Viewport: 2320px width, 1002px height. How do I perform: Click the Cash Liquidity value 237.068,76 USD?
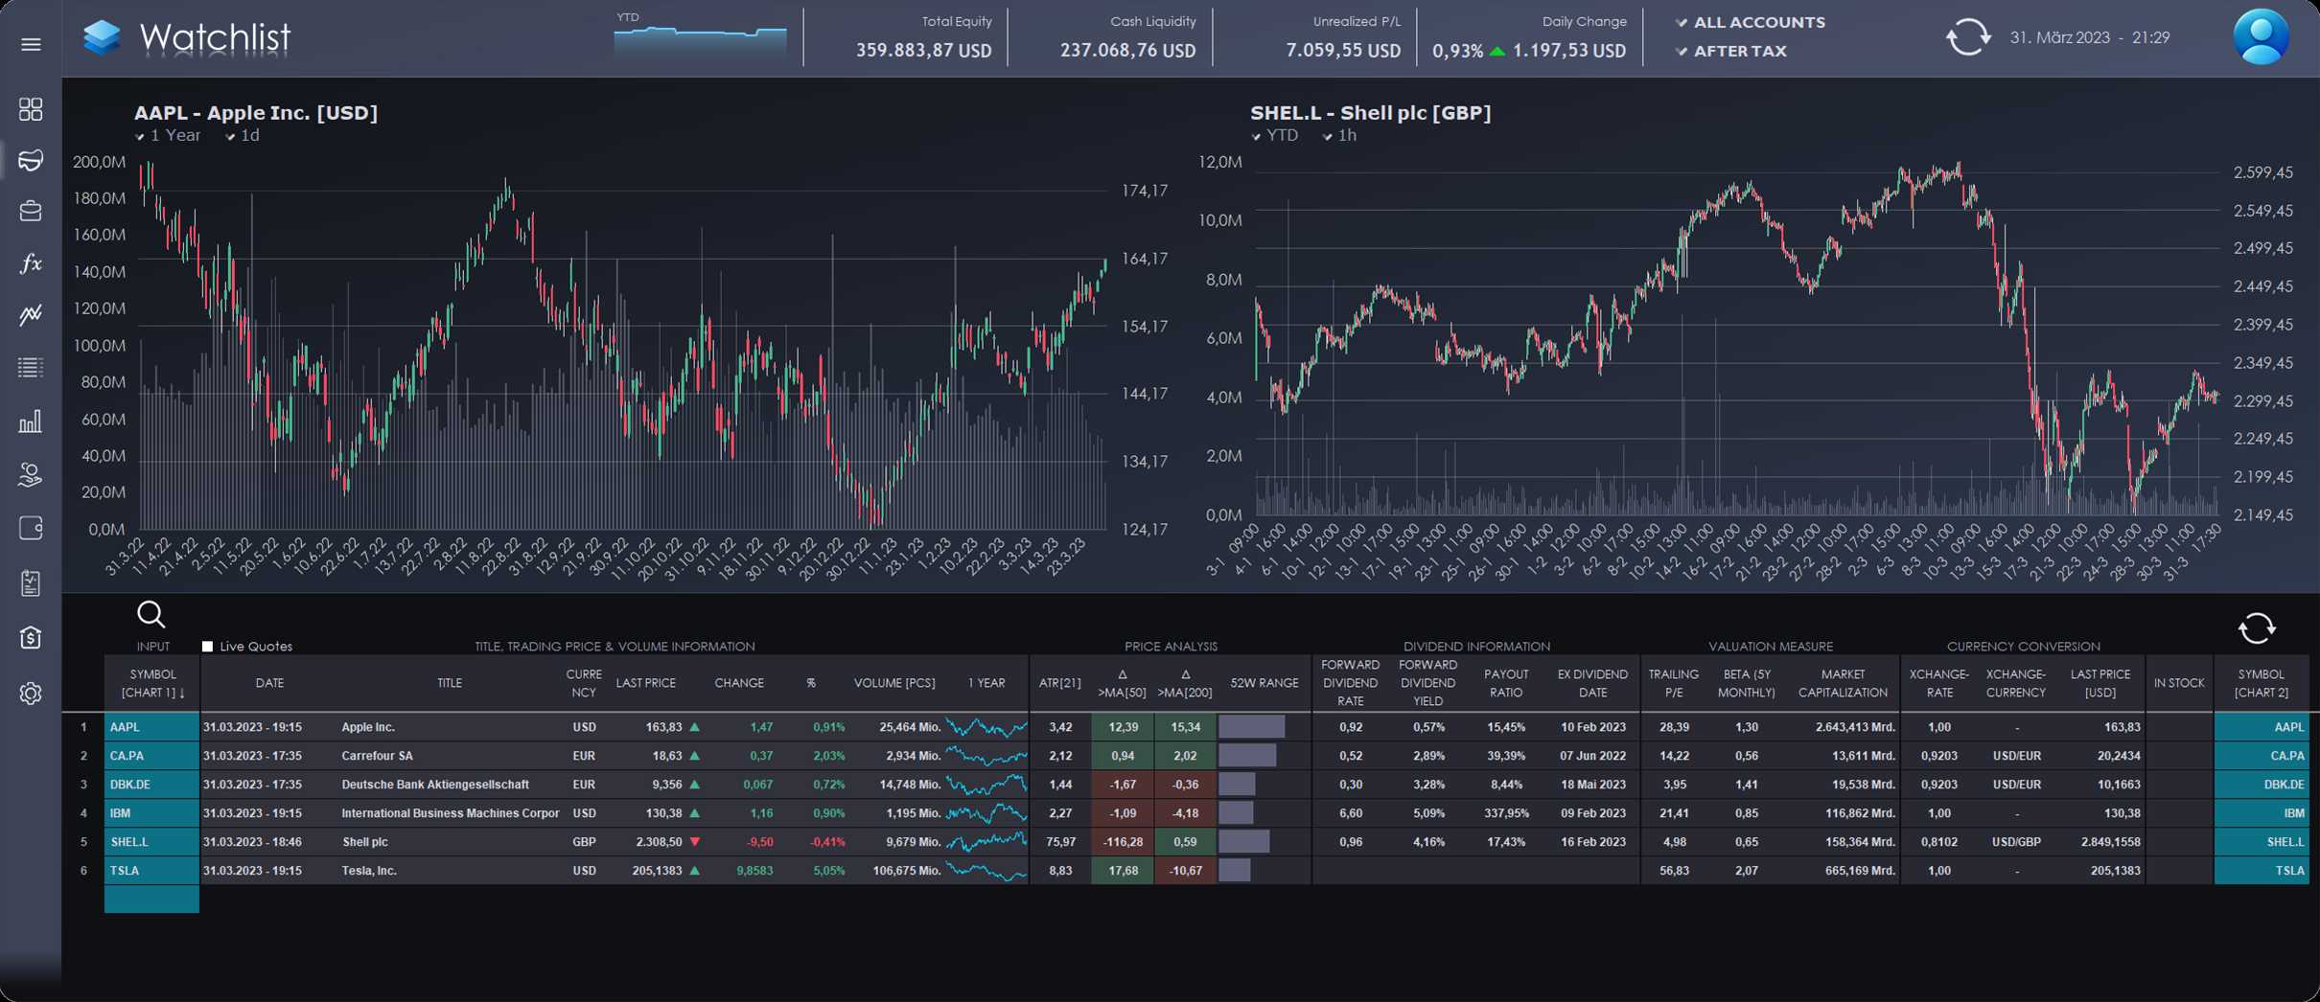pyautogui.click(x=1127, y=51)
